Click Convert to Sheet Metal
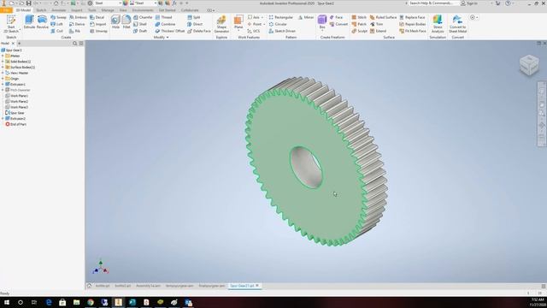The height and width of the screenshot is (308, 547). click(x=458, y=24)
